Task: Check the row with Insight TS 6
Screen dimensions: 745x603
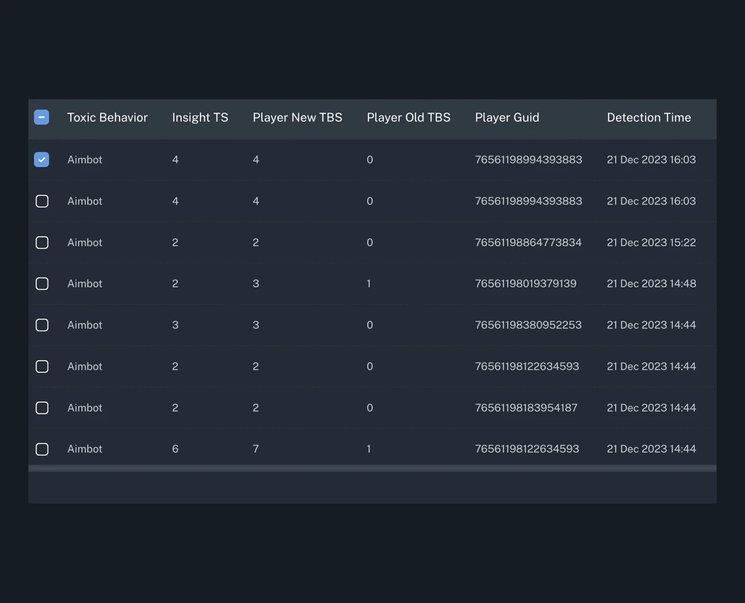Action: (41, 449)
